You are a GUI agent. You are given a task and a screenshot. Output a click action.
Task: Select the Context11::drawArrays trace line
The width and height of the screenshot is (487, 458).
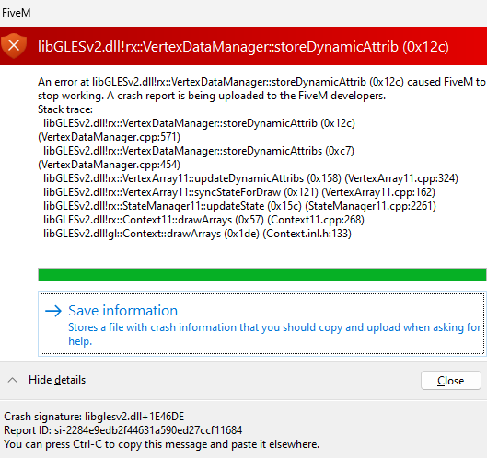coord(203,220)
